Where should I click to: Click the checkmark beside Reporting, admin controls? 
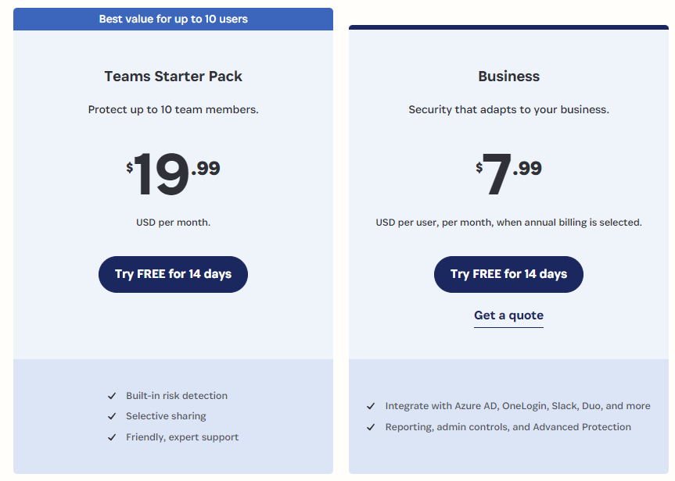tap(371, 427)
